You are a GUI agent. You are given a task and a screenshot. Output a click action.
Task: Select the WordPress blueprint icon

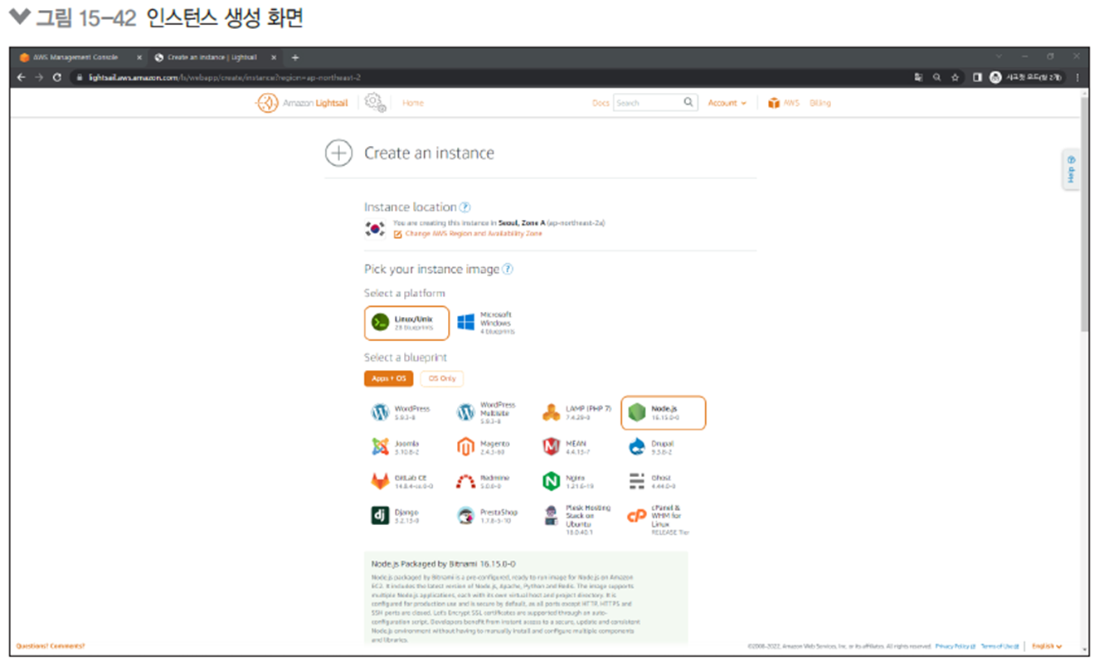tap(380, 412)
